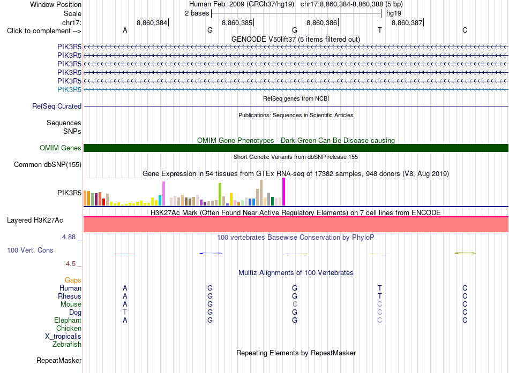
Task: Click the bright green GTEx expression bar
Action: pos(220,194)
